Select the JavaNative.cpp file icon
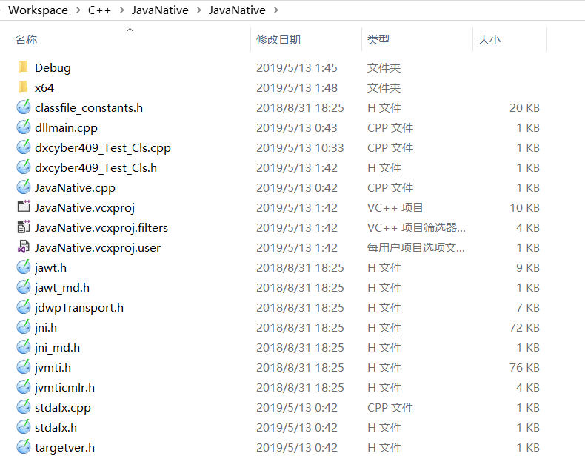Image resolution: width=585 pixels, height=476 pixels. click(24, 187)
